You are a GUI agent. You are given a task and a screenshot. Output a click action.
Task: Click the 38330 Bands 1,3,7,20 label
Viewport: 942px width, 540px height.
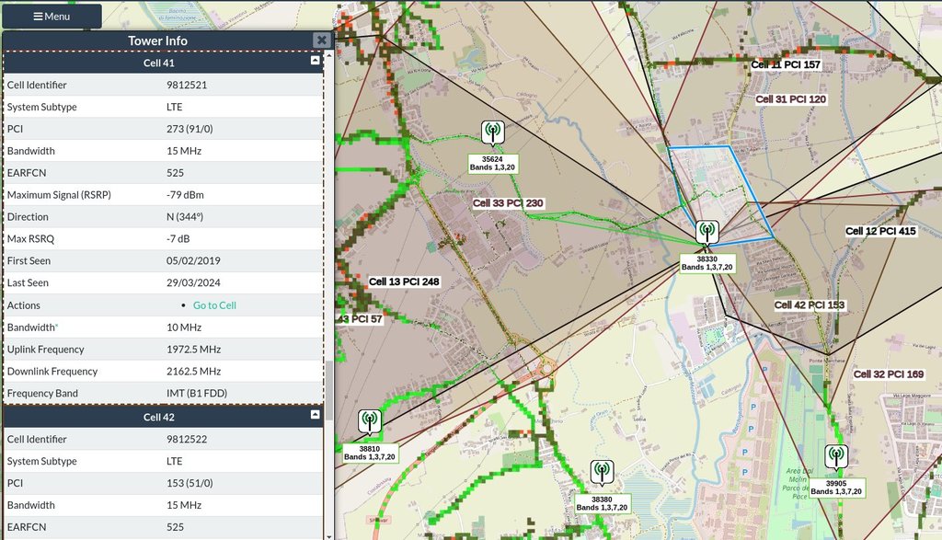click(x=707, y=263)
